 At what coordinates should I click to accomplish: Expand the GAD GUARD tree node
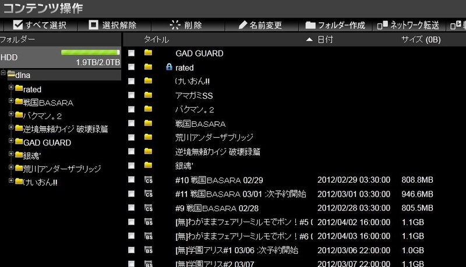pos(11,141)
